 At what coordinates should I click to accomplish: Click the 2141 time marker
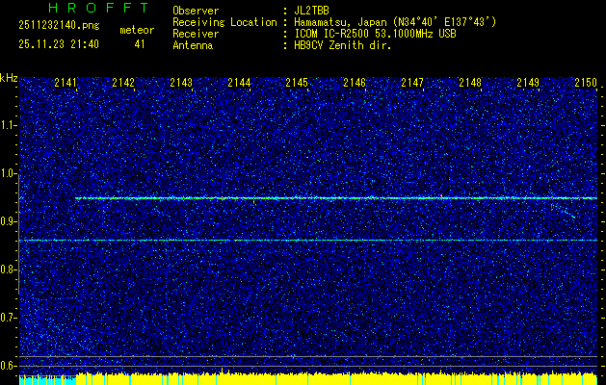tap(66, 84)
